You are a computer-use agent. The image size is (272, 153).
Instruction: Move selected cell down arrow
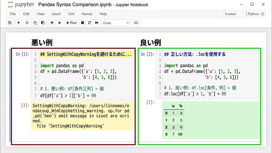coord(60,23)
